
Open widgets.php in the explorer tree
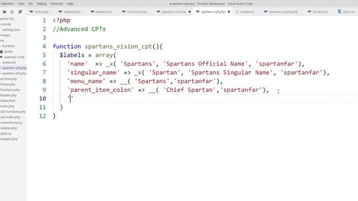tap(9, 139)
